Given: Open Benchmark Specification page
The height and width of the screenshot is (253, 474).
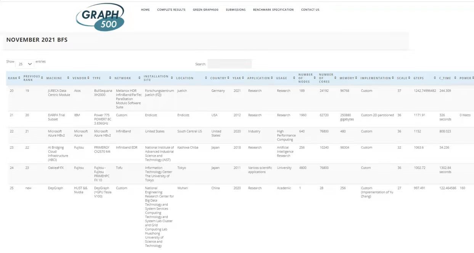Looking at the screenshot, I should 273,10.
